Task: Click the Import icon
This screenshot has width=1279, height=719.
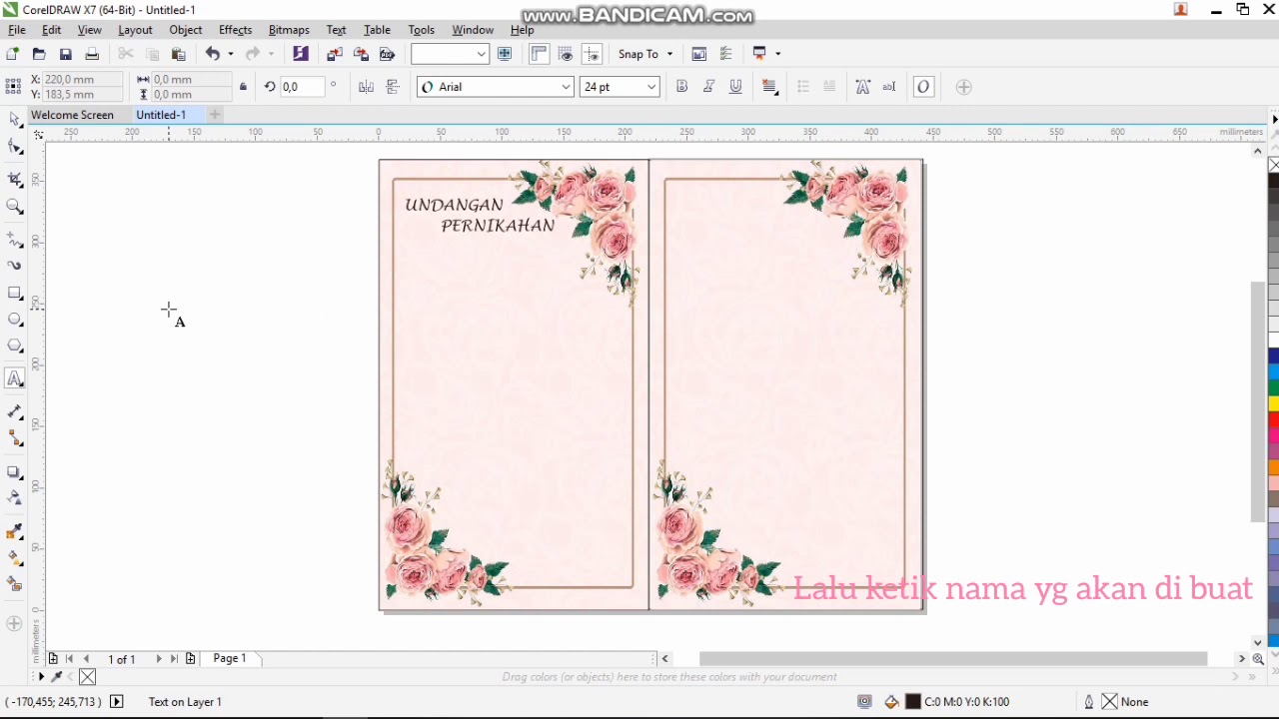Action: pyautogui.click(x=335, y=54)
